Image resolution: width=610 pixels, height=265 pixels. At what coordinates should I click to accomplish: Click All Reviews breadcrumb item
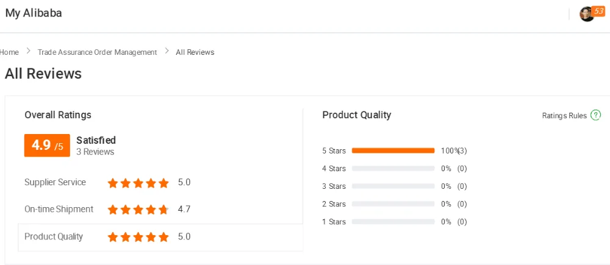tap(195, 52)
